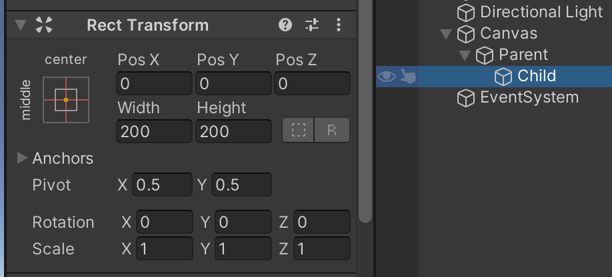
Task: Click the EventSystem cube icon
Action: point(465,98)
